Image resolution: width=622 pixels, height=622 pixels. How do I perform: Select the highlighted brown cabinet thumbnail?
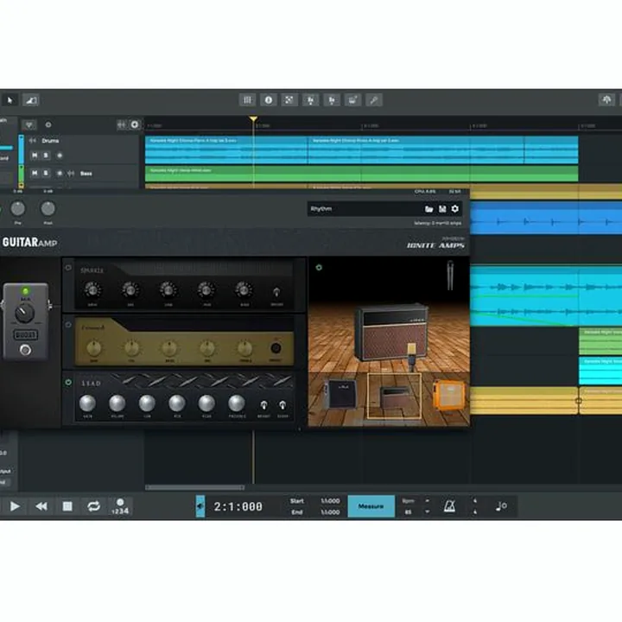click(x=394, y=396)
